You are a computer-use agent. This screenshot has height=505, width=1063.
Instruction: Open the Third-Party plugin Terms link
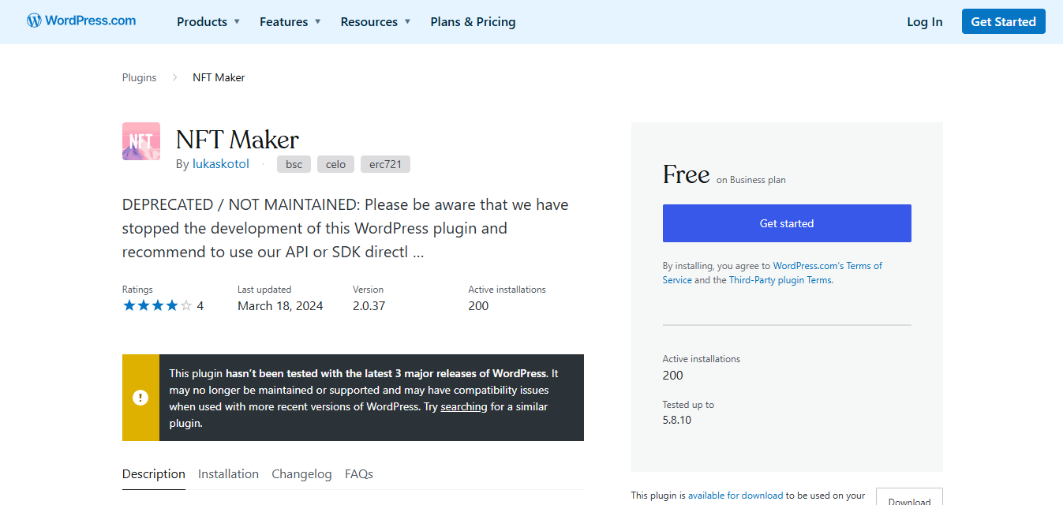(780, 280)
